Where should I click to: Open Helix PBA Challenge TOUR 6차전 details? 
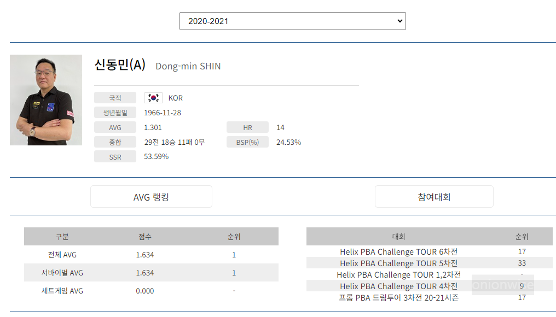pos(399,251)
